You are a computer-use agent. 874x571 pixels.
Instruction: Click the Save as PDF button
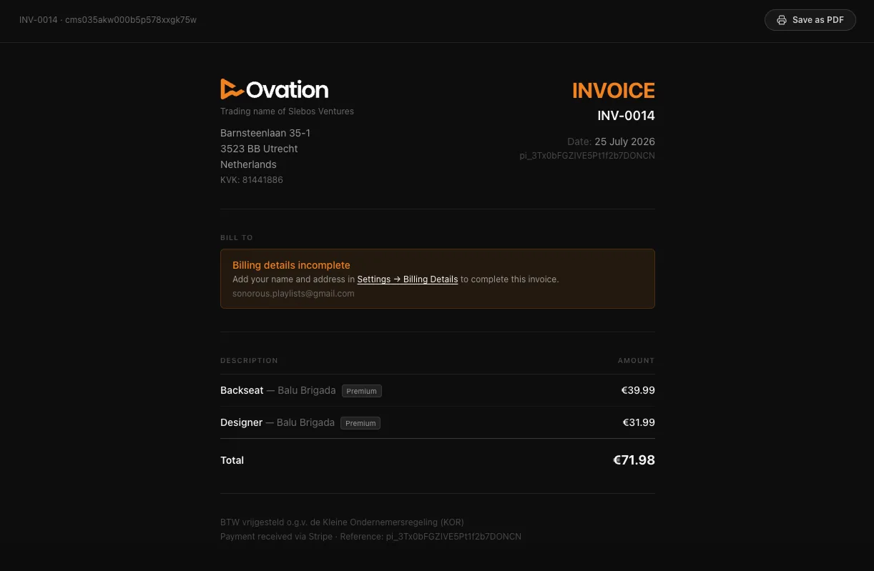[x=810, y=20]
